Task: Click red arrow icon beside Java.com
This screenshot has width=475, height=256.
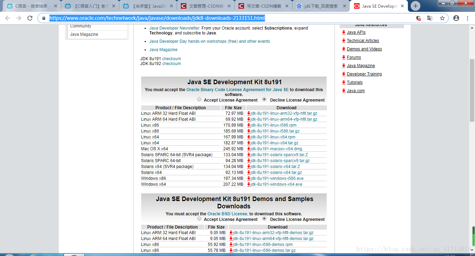Action: (344, 91)
